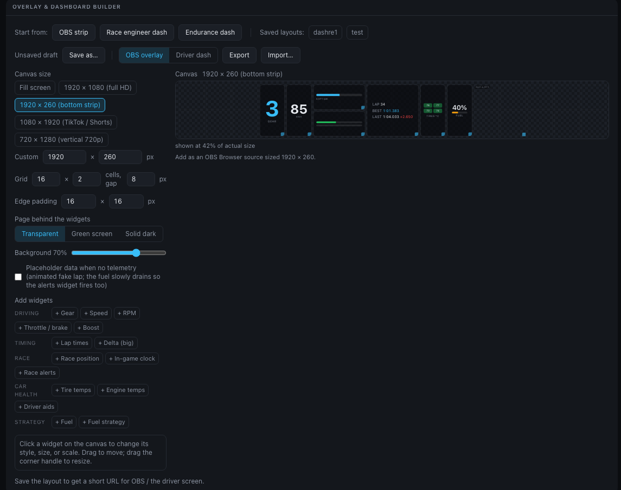Screen dimensions: 621x490
Task: Adjust the Background 70% opacity slider
Action: pos(119,253)
